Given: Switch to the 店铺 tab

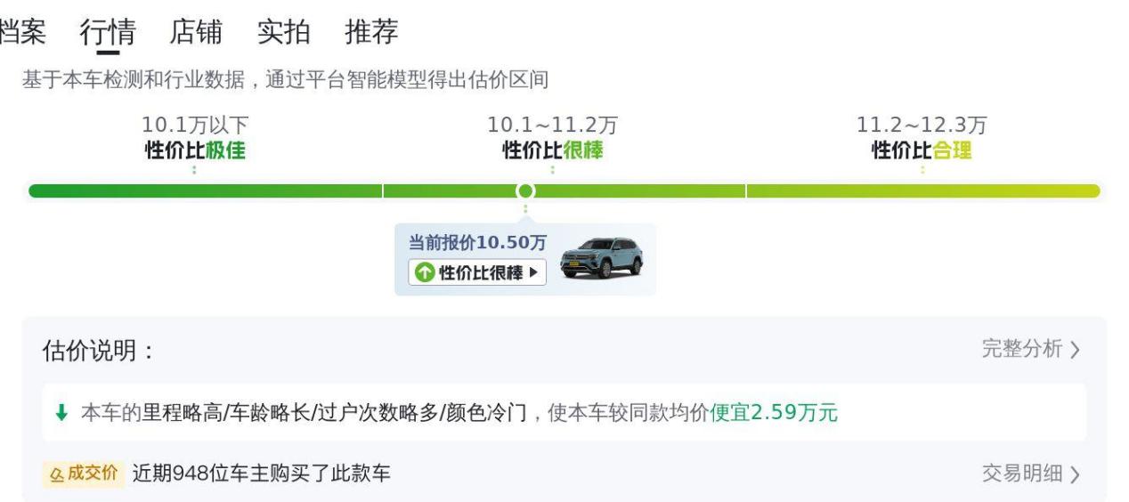Looking at the screenshot, I should coord(196,32).
